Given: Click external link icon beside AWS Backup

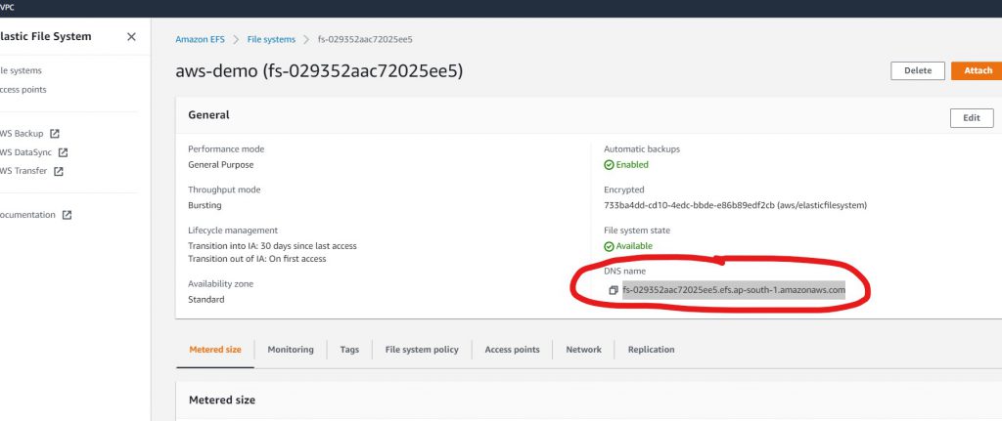Looking at the screenshot, I should (55, 133).
